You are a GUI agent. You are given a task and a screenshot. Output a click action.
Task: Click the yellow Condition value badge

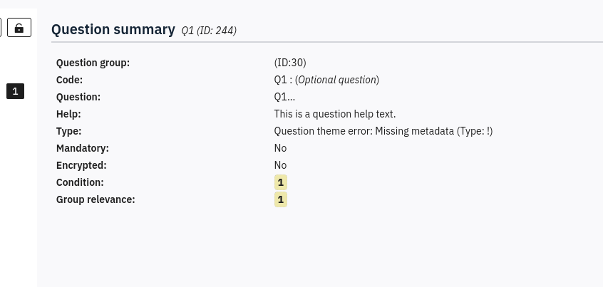(x=281, y=182)
